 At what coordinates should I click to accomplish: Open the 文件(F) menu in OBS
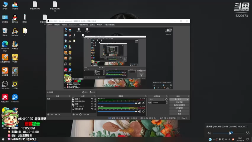coord(50,25)
